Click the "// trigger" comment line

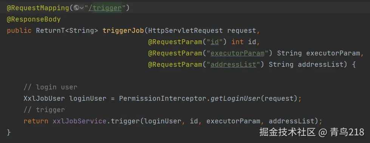(44, 110)
